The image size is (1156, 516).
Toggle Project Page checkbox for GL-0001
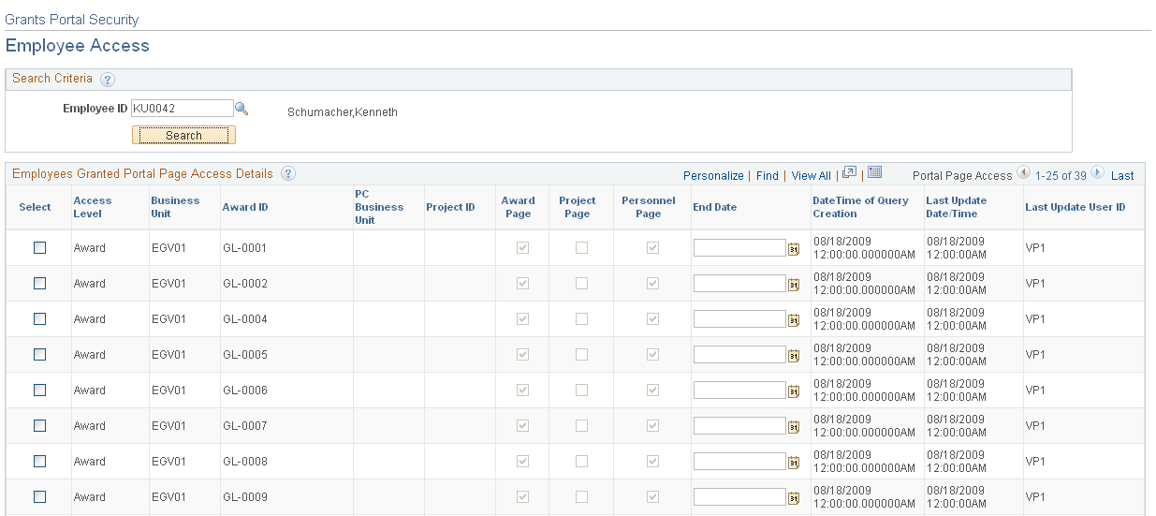581,248
